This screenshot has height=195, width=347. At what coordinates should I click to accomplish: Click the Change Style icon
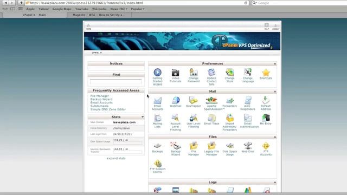coord(230,73)
